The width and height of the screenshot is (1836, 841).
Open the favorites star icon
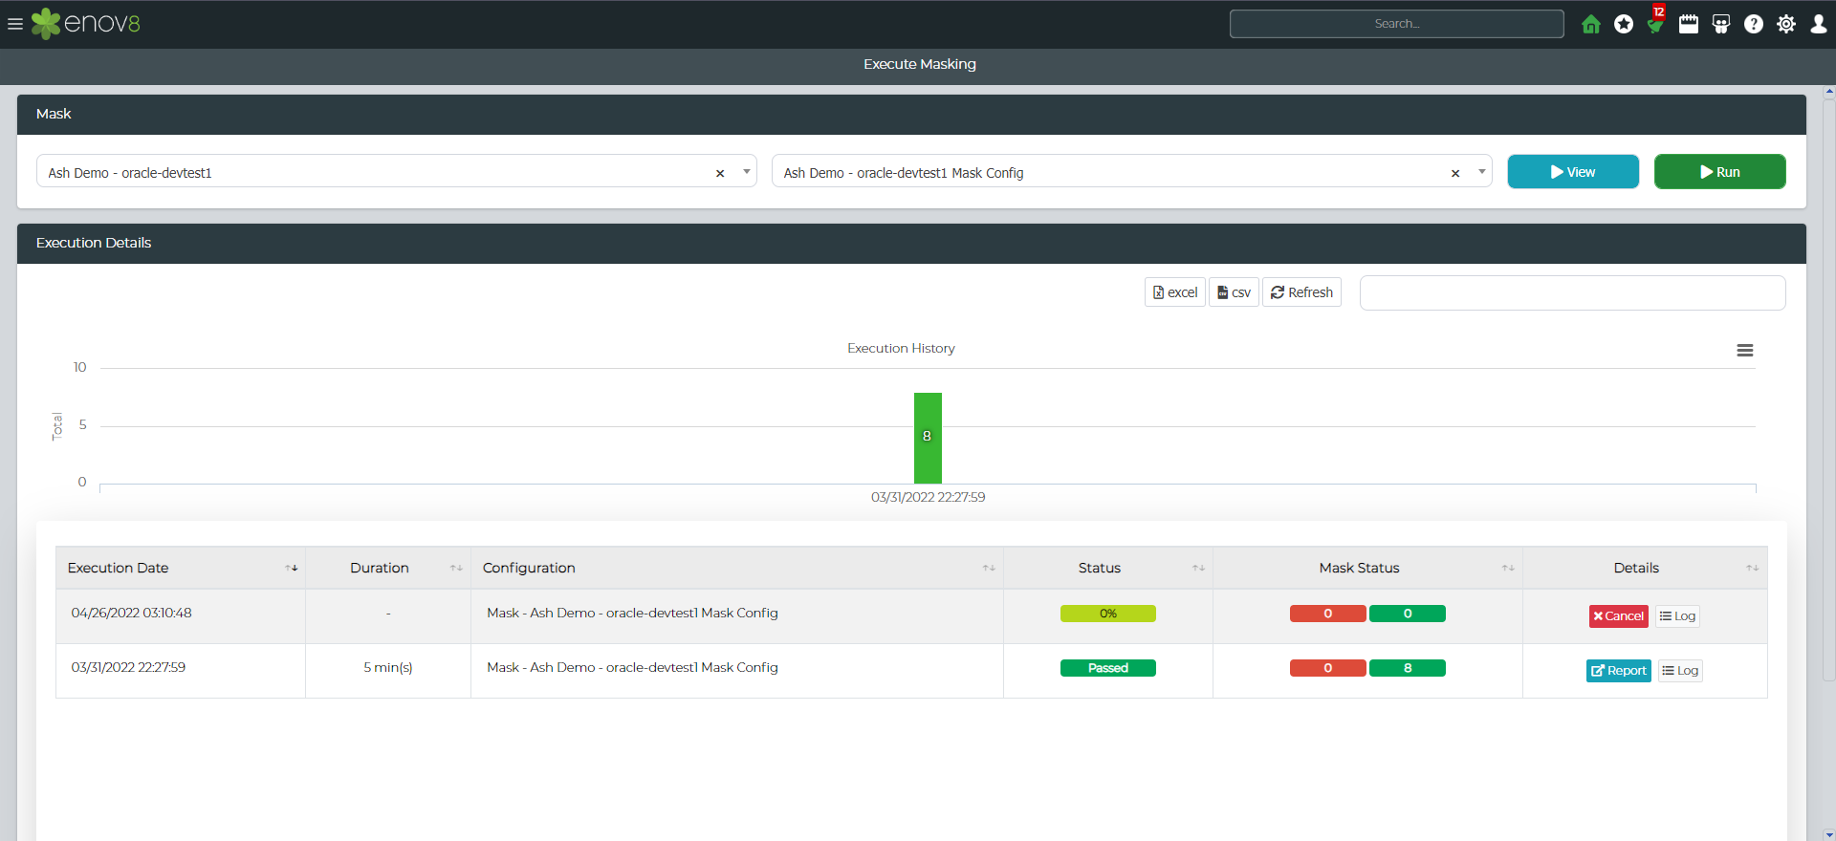1624,24
